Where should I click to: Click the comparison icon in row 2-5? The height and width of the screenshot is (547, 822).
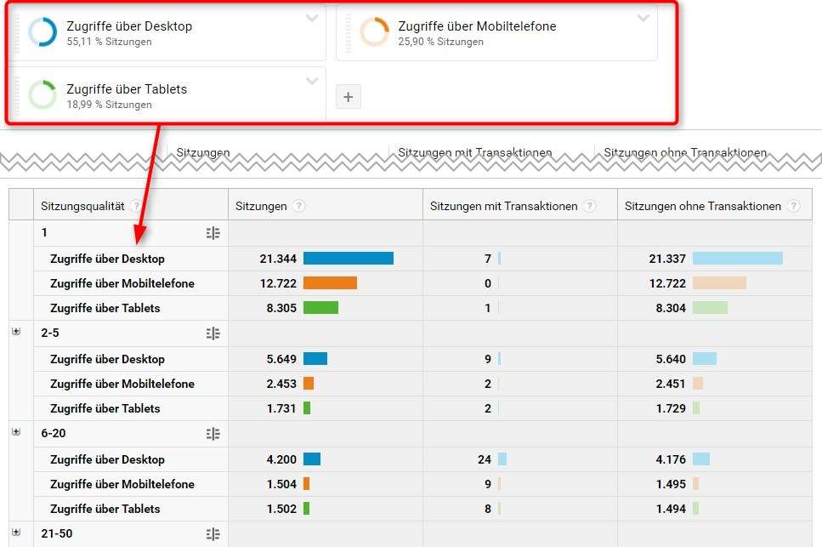click(213, 333)
